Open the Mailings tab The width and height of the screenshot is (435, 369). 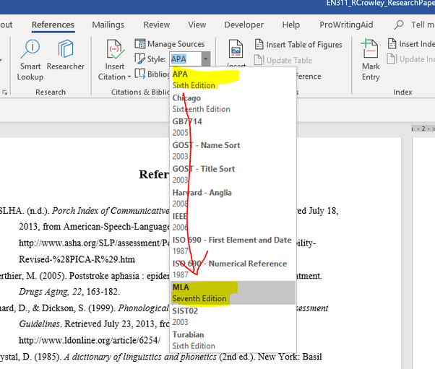tap(108, 25)
